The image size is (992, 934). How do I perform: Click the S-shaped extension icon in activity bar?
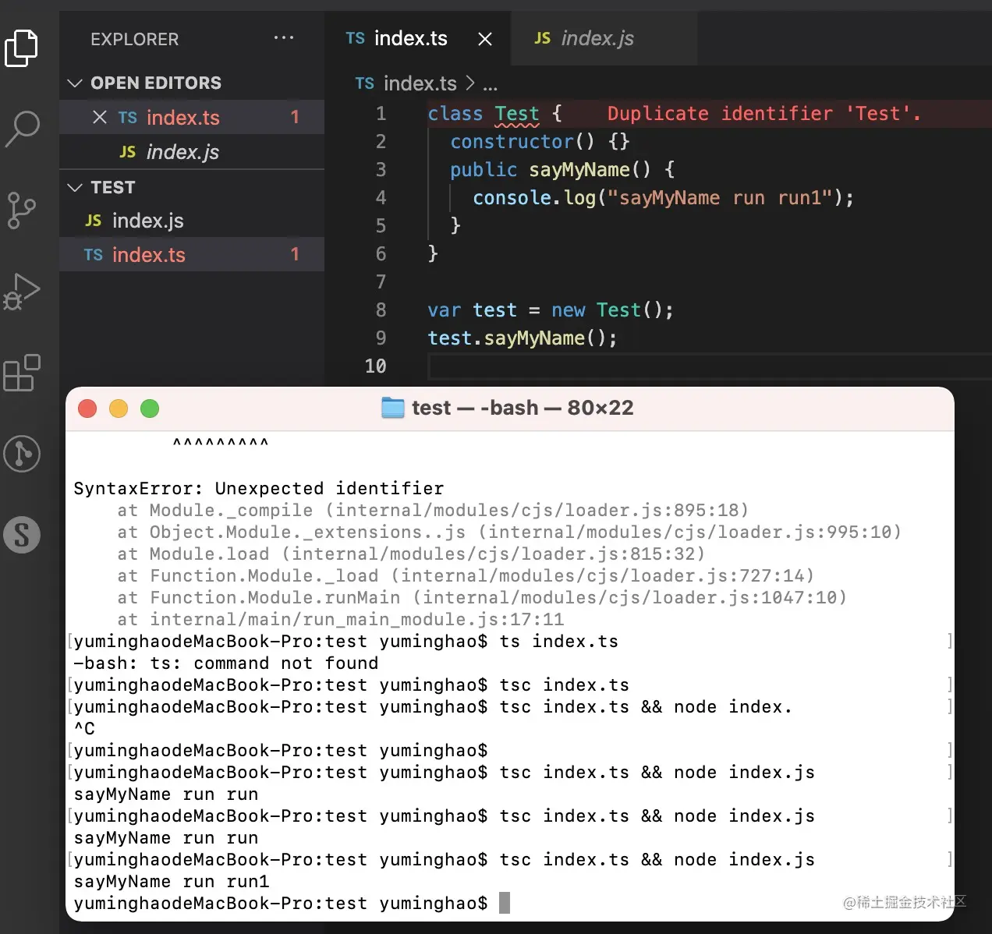pyautogui.click(x=22, y=535)
